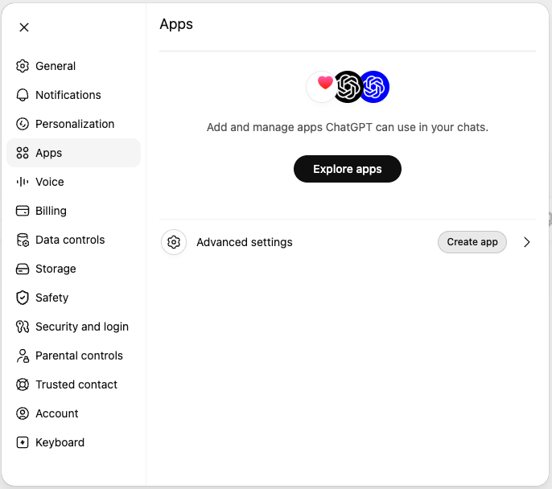Click the Billing card icon
This screenshot has width=552, height=489.
tap(23, 211)
